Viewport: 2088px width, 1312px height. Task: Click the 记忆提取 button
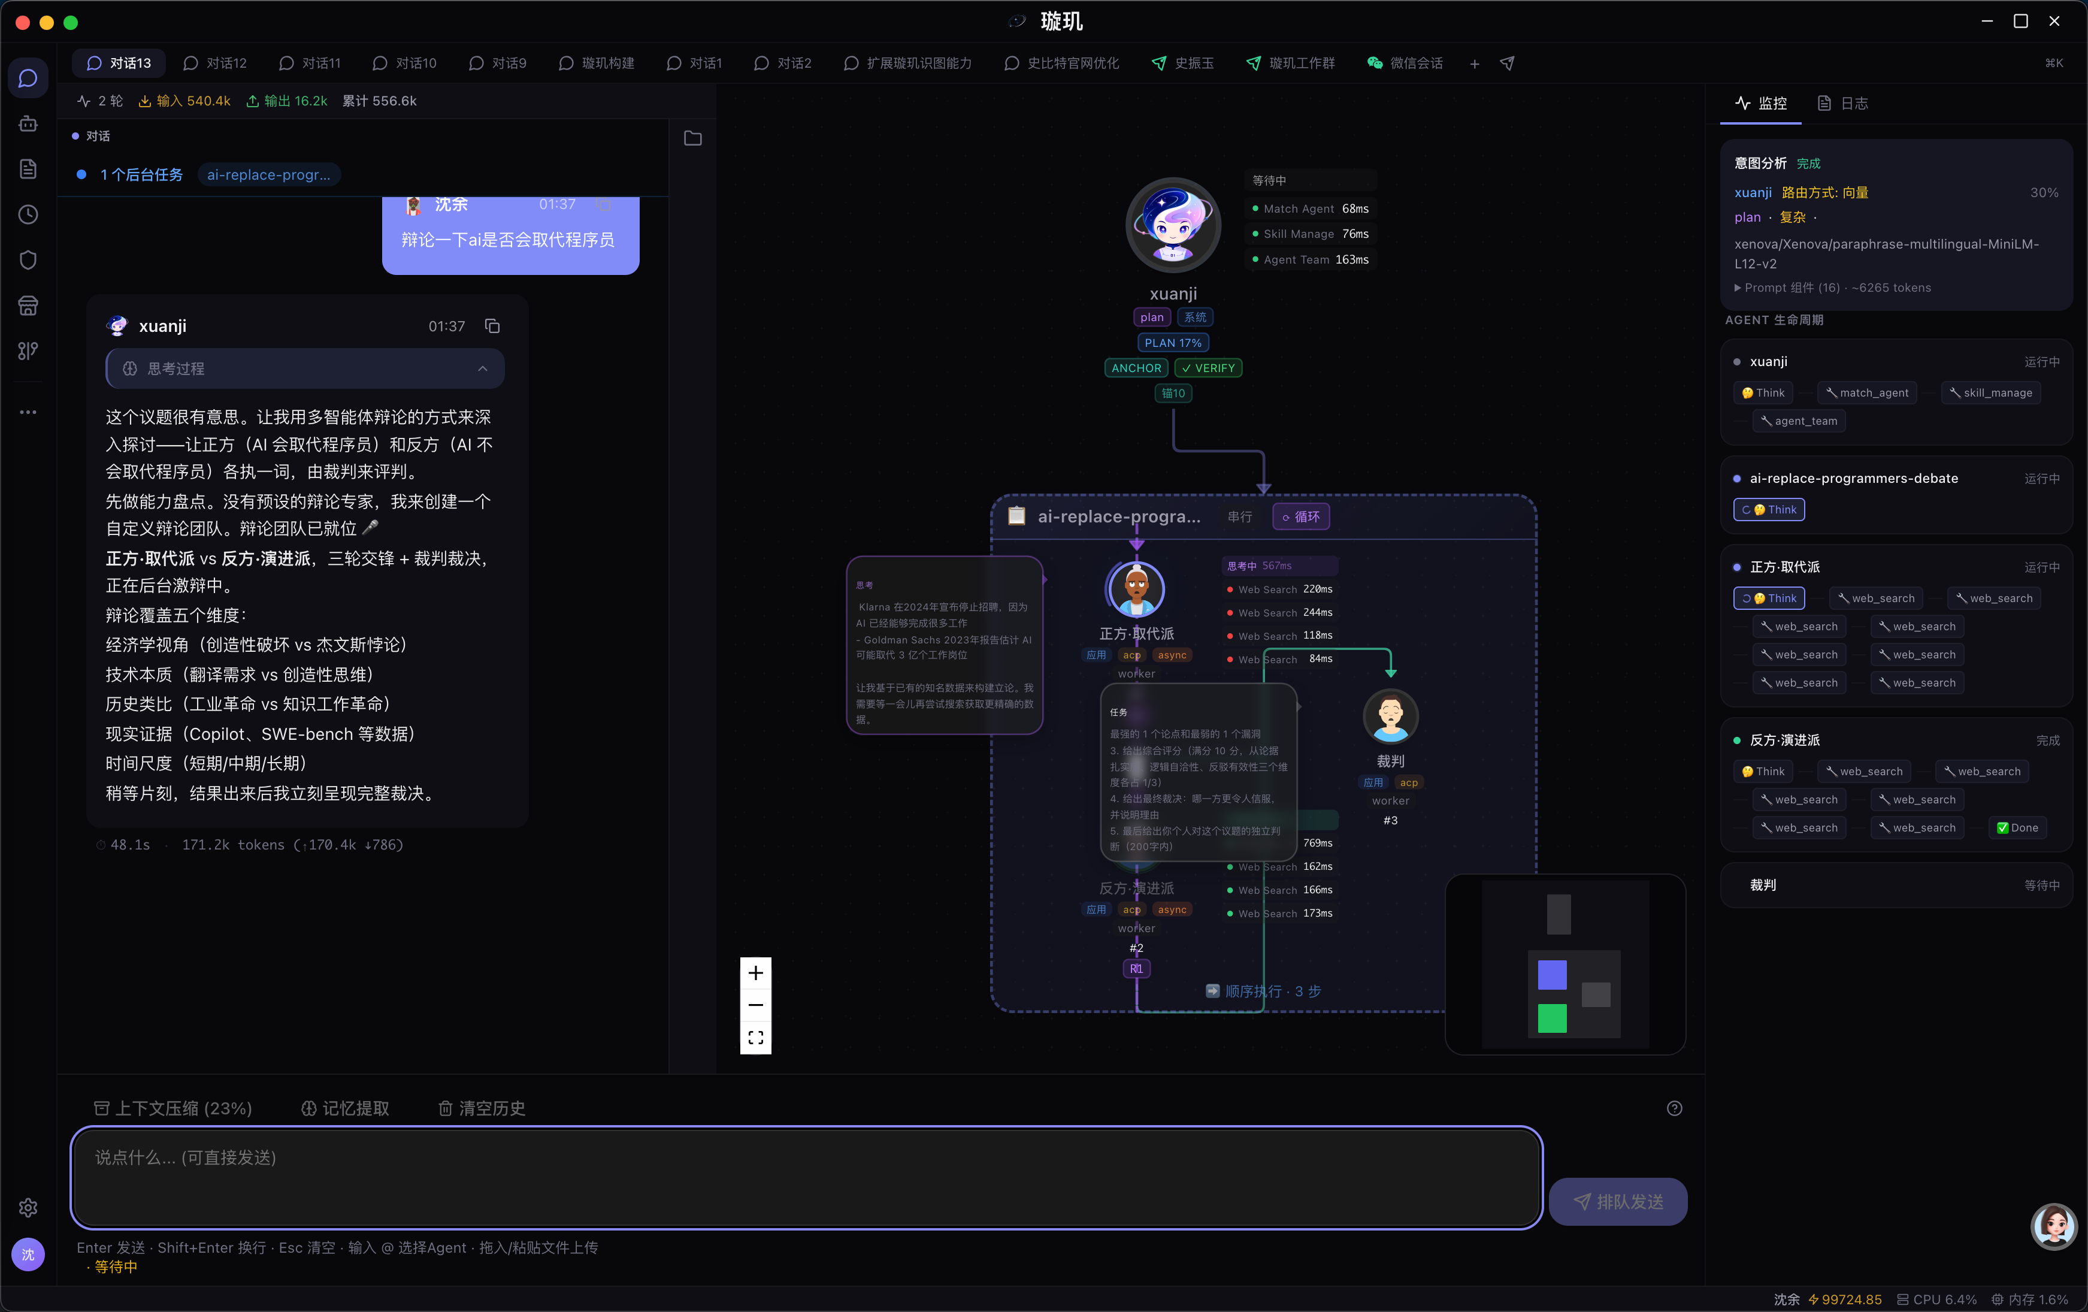(345, 1108)
